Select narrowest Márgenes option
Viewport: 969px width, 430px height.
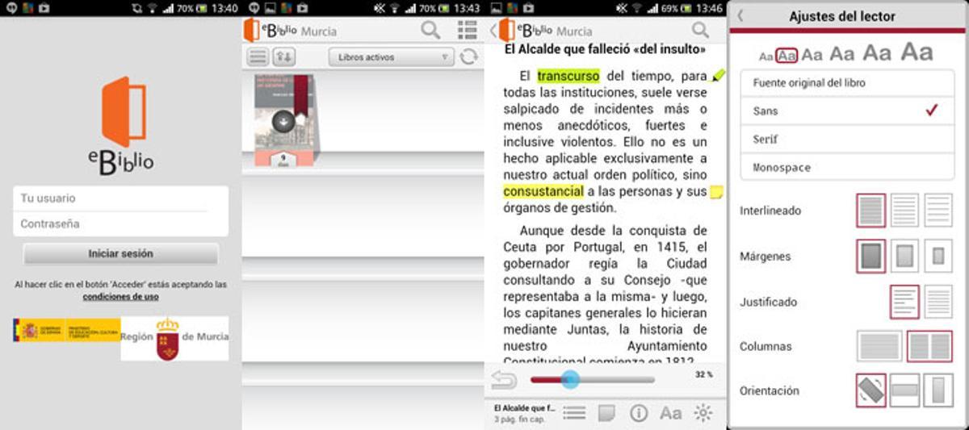tap(870, 257)
